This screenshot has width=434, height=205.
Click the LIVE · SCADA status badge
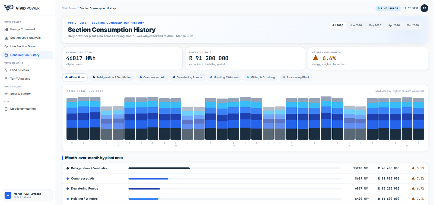[x=388, y=8]
